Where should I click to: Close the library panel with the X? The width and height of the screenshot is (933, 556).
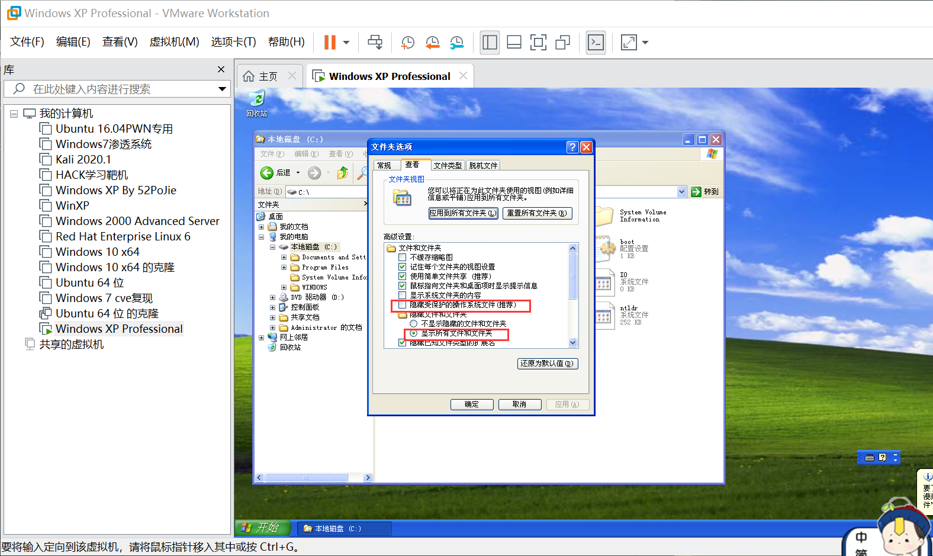pos(221,69)
